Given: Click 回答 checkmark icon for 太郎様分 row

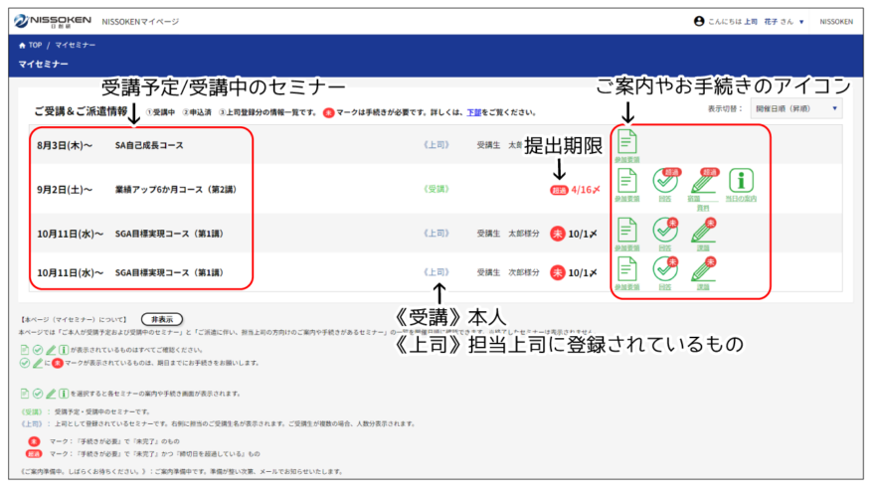Looking at the screenshot, I should pyautogui.click(x=664, y=231).
